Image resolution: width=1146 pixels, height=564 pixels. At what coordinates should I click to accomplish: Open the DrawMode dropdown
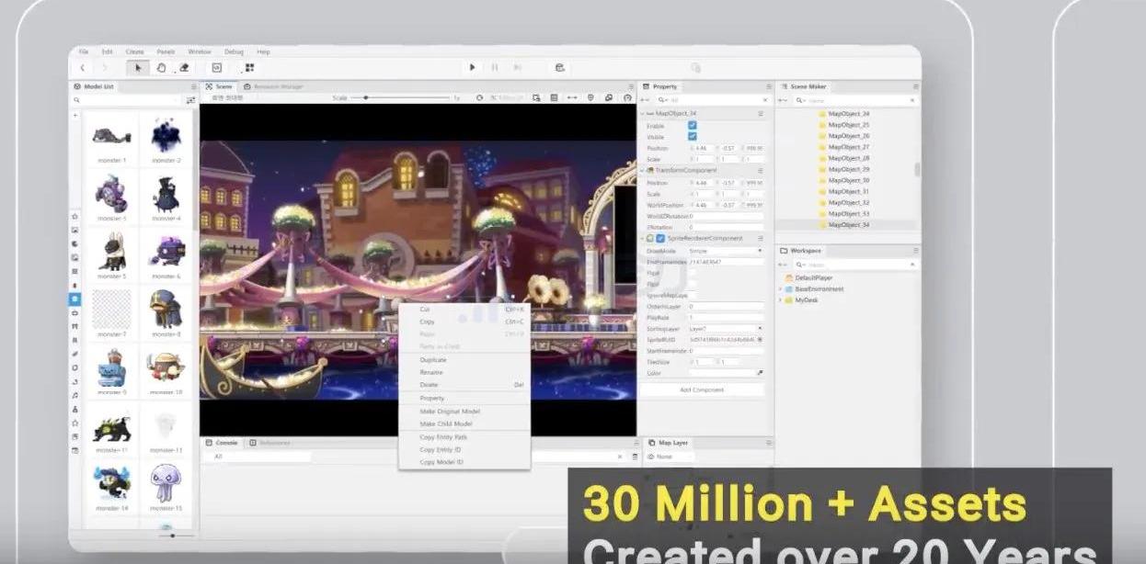pyautogui.click(x=726, y=250)
